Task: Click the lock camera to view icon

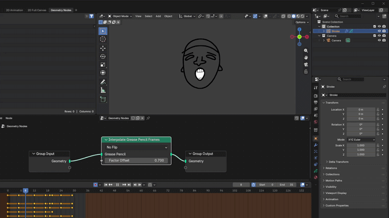Action: 306,71
